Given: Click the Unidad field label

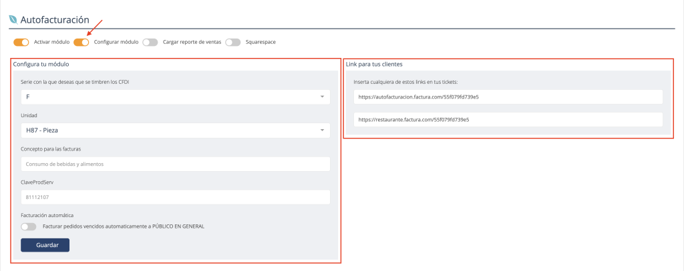Looking at the screenshot, I should tap(28, 115).
